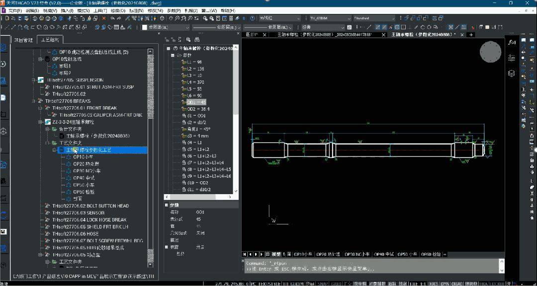This screenshot has height=286, width=537.
Task: Click the layers stack icon beside the drawing
Action: click(511, 73)
